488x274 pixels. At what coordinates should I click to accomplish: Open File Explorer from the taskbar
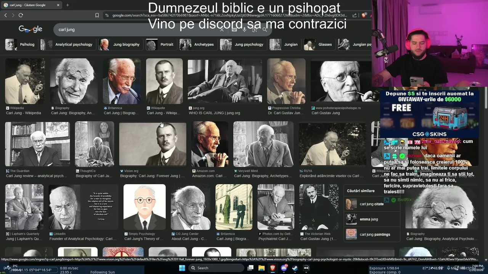[262, 268]
